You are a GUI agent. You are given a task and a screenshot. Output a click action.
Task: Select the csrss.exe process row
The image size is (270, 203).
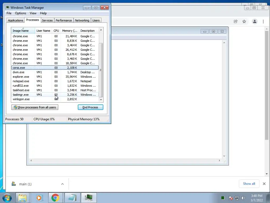(x=55, y=68)
